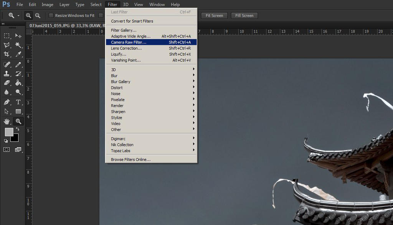Open the Zoom tool preset dropdown
The image size is (393, 225).
[18, 16]
